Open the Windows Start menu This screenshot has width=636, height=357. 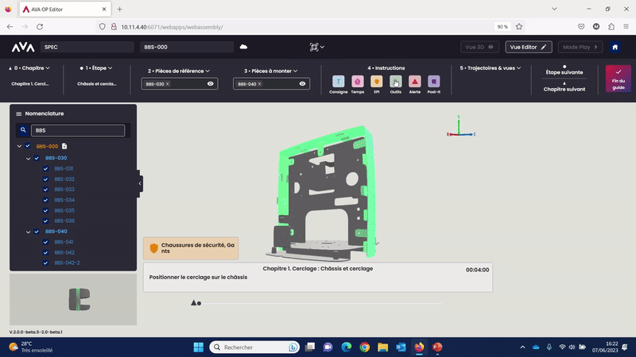click(x=198, y=347)
